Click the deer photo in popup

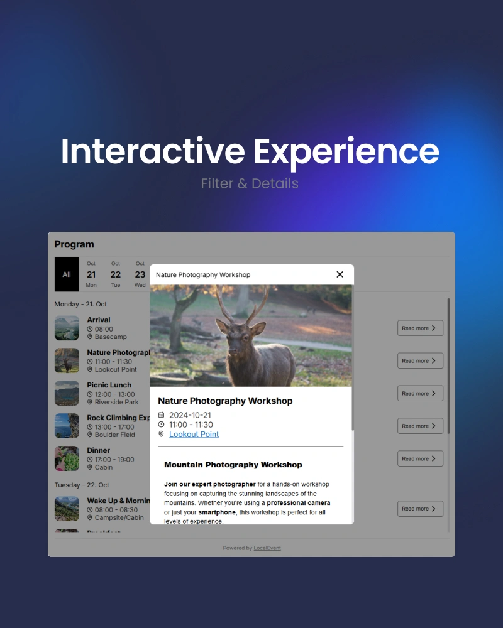coord(251,335)
